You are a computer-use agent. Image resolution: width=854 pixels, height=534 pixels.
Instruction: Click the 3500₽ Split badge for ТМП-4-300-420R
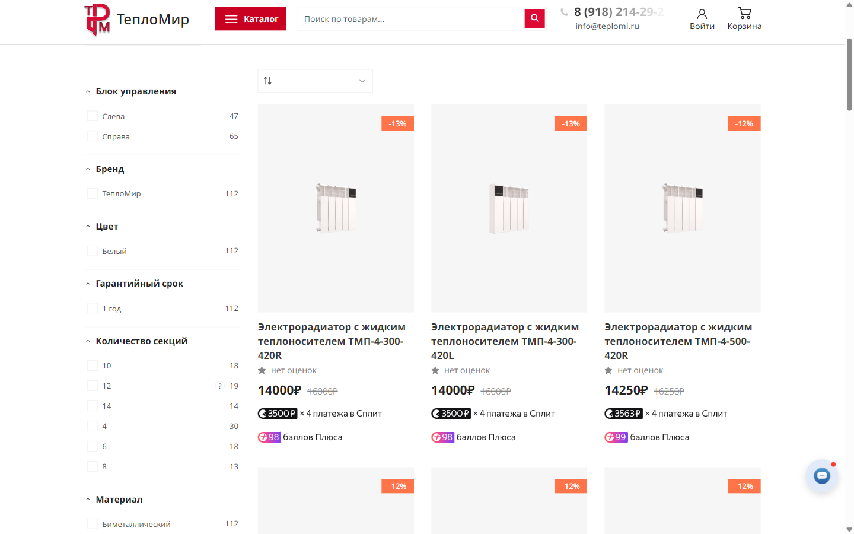278,414
